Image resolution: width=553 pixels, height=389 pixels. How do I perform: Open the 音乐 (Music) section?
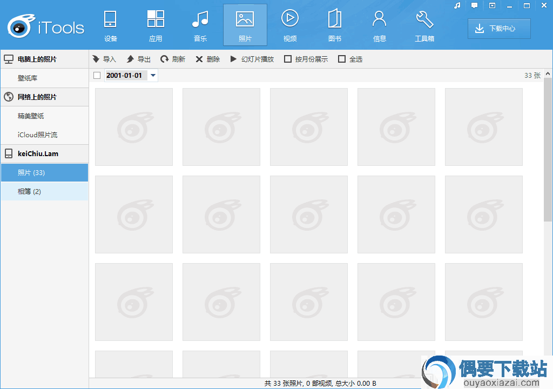(200, 25)
